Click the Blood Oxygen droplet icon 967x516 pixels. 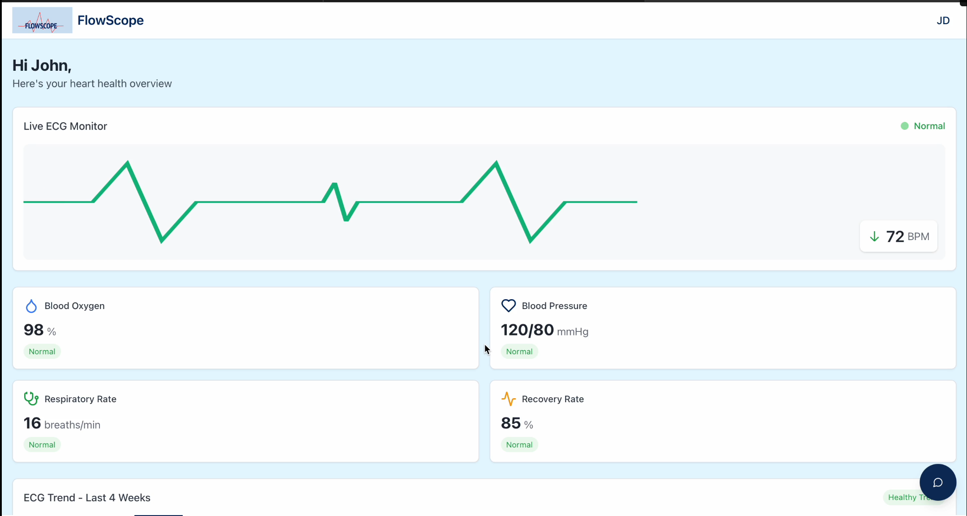tap(31, 306)
